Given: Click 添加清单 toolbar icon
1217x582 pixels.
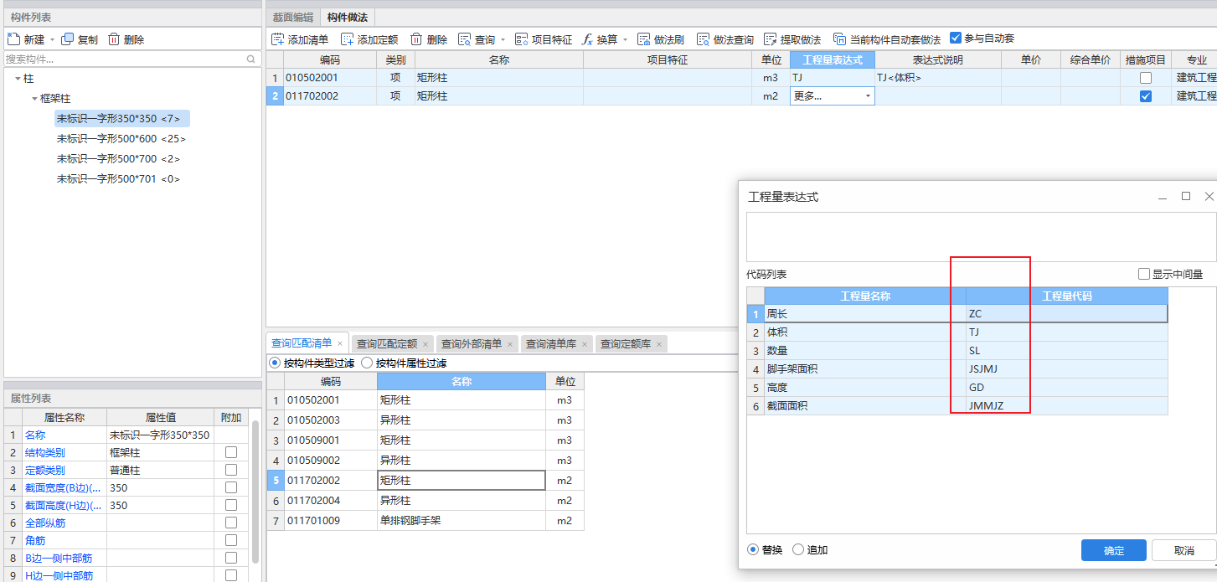Looking at the screenshot, I should point(278,39).
